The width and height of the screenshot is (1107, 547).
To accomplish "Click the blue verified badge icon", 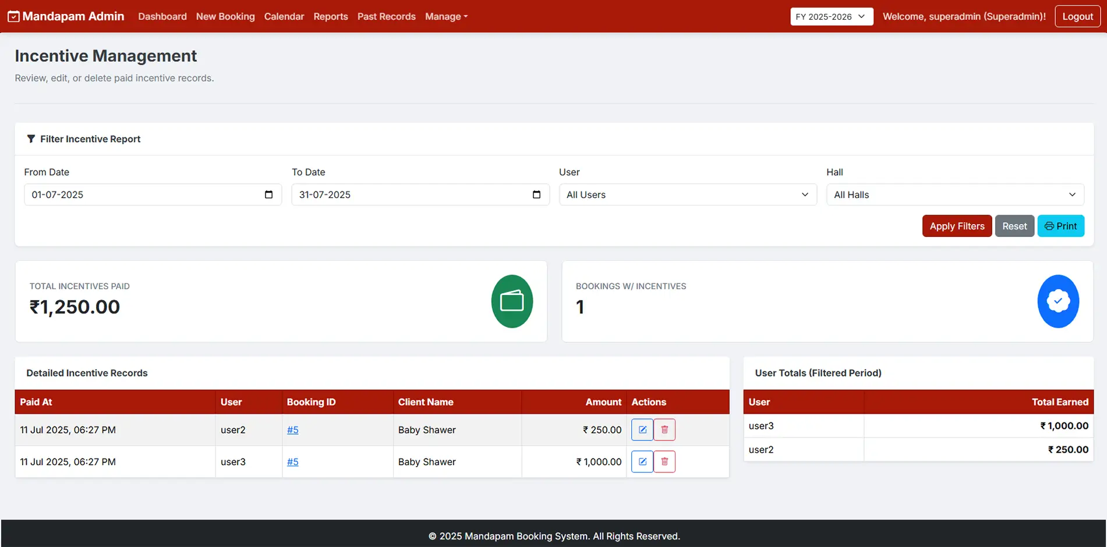I will coord(1058,301).
